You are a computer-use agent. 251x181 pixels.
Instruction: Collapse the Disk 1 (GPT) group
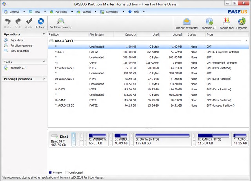(x=246, y=41)
